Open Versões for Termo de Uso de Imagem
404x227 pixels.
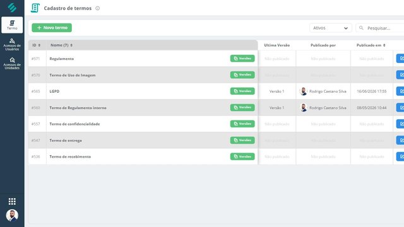click(242, 74)
